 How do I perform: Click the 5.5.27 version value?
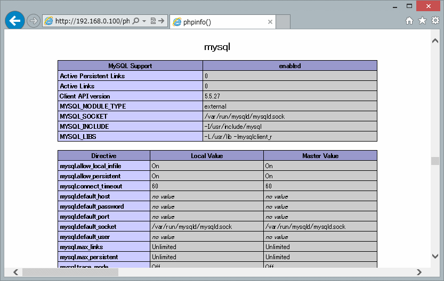212,96
